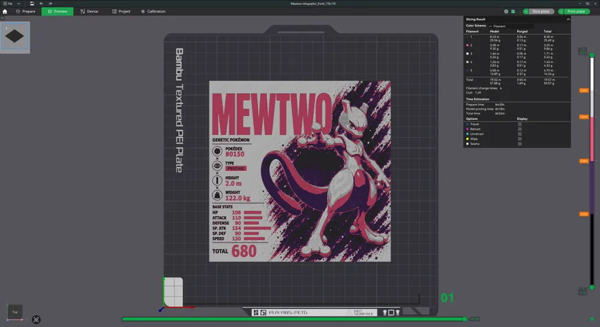Click the Purged column header
This screenshot has width=600, height=327.
pos(522,31)
